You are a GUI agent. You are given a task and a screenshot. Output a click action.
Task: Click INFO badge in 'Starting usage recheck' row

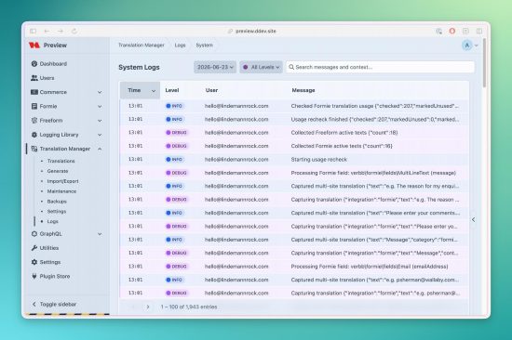point(174,160)
